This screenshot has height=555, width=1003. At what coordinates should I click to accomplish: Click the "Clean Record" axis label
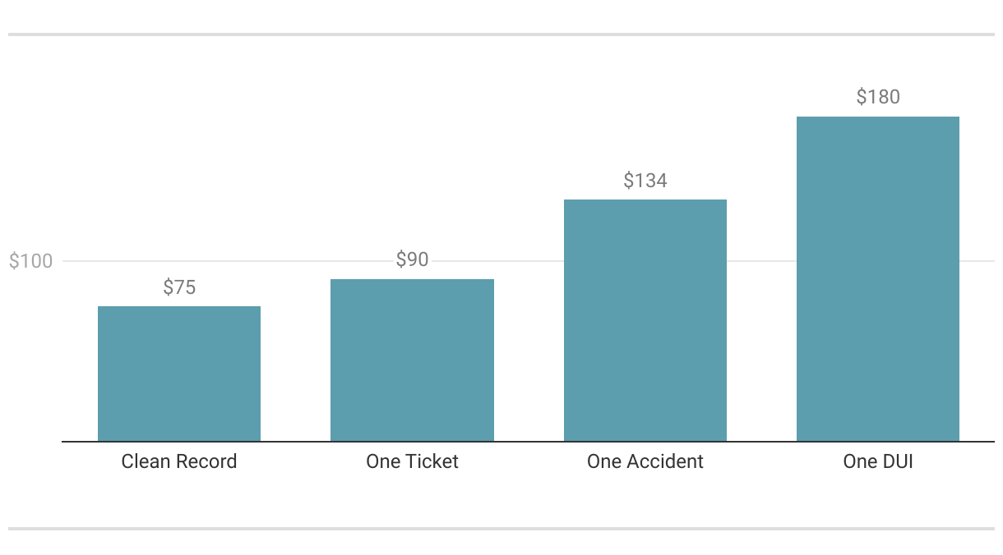[179, 461]
